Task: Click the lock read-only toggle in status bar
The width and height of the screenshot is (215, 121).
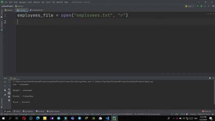Action: coord(213,114)
